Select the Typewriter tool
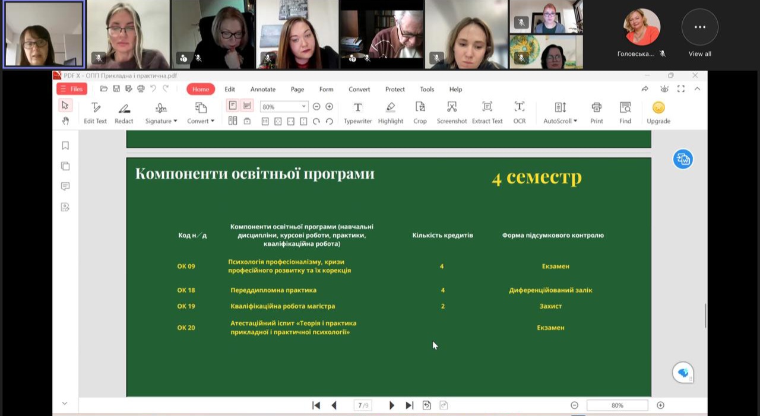The image size is (760, 416). 357,112
